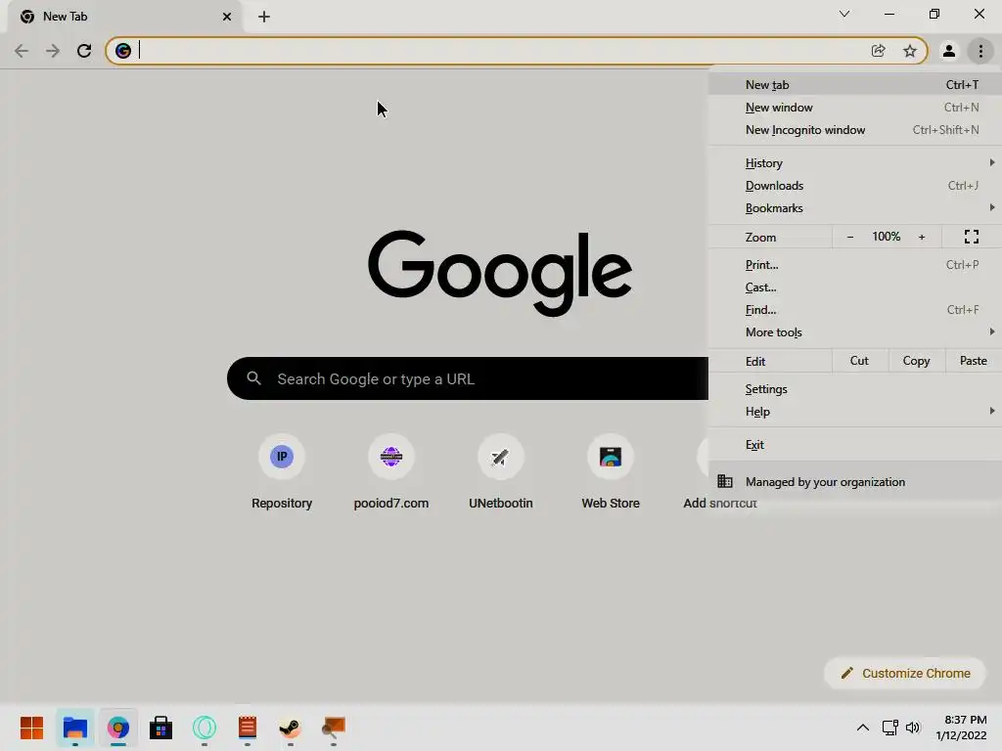Click Managed by your organization
The width and height of the screenshot is (1002, 751).
[x=855, y=481]
